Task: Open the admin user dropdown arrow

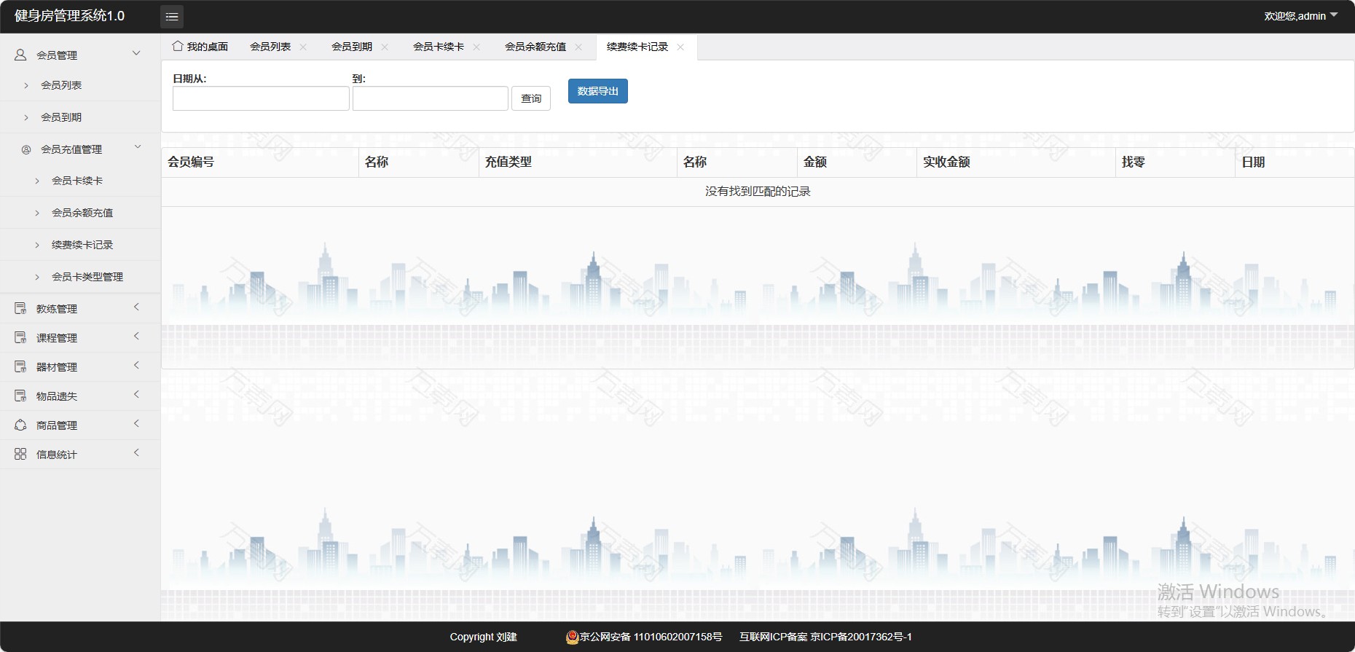Action: click(x=1334, y=15)
